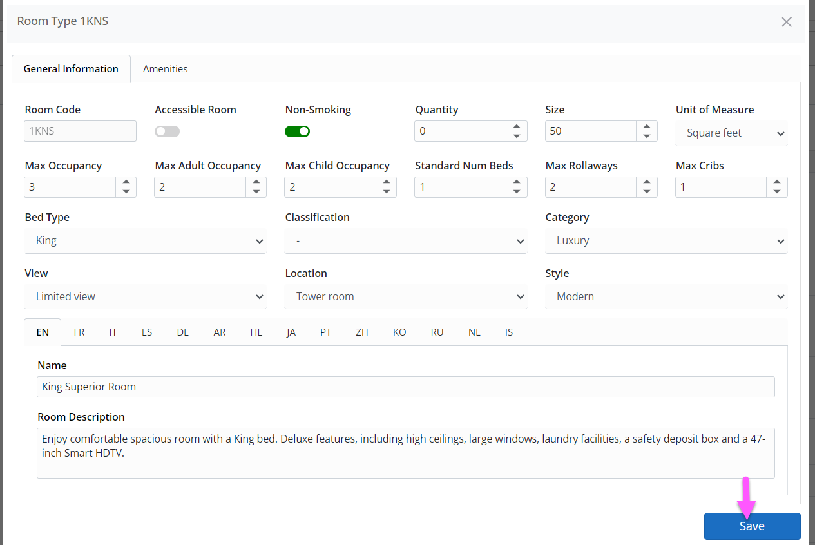Switch to the PT language tab
Screen dimensions: 815x545
(x=326, y=332)
